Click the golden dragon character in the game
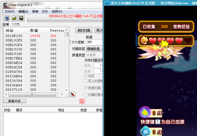This screenshot has height=136, width=197. (x=161, y=51)
